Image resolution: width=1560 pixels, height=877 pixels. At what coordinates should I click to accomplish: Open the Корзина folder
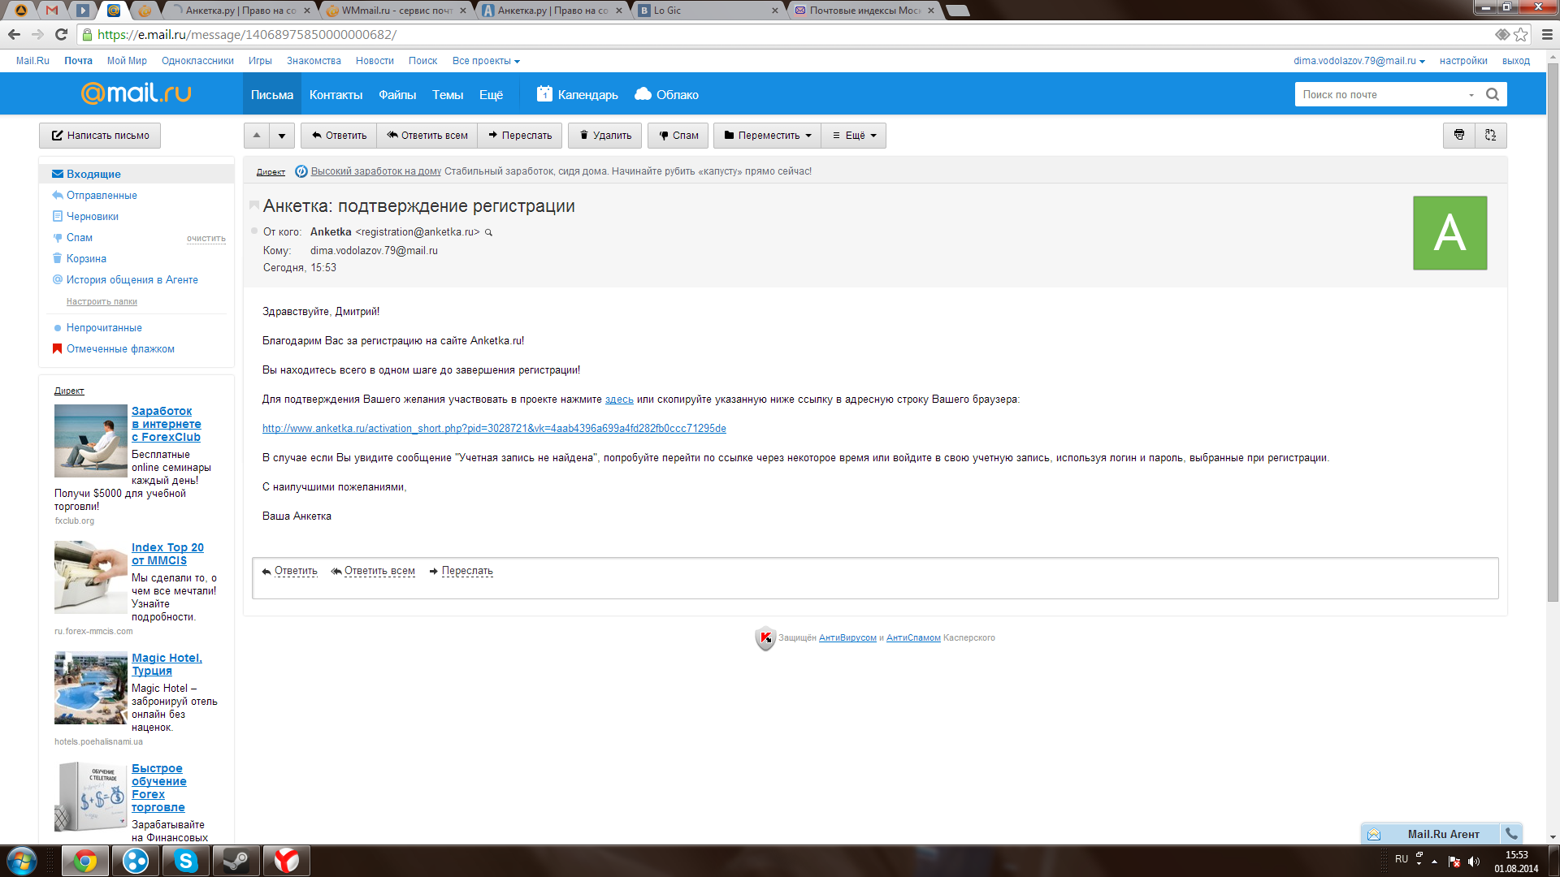pyautogui.click(x=86, y=258)
